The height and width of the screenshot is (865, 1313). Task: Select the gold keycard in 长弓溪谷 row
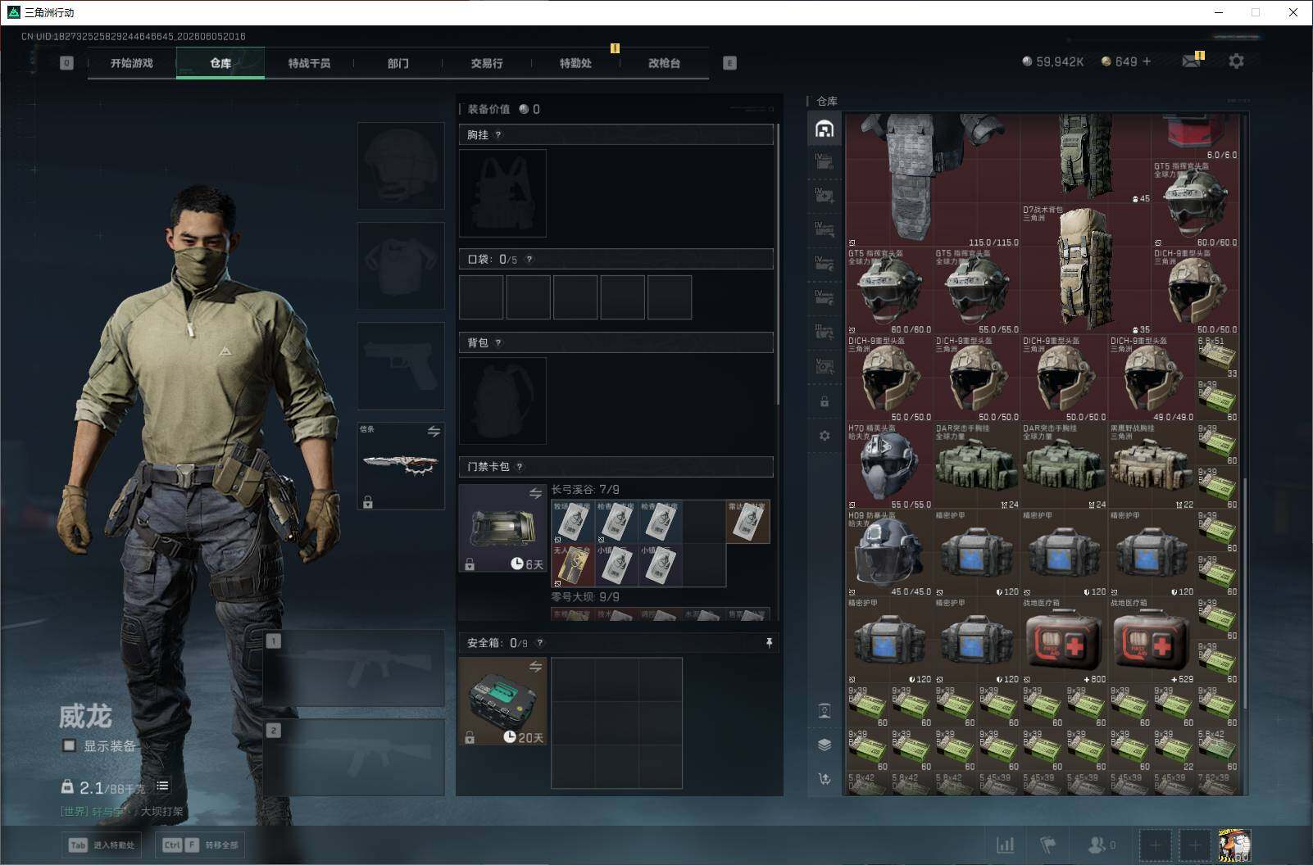click(573, 564)
